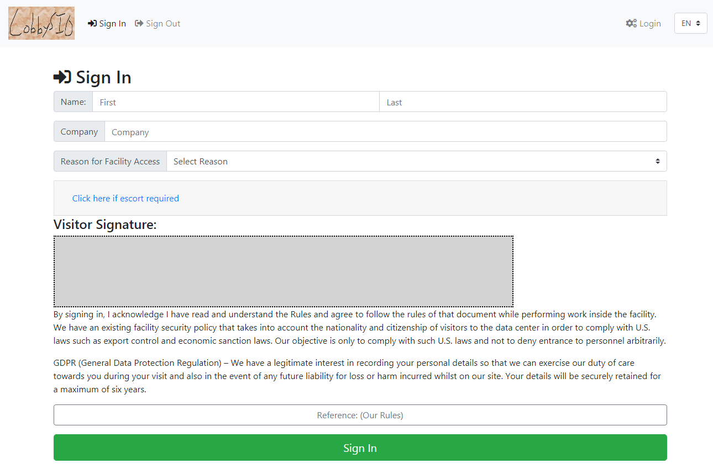713x469 pixels.
Task: Click into the Company text field
Action: 385,132
